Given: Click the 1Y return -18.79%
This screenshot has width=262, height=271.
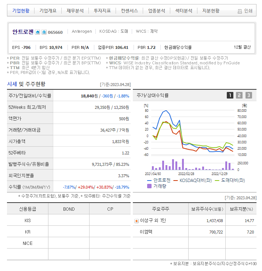Looking at the screenshot, I should [122, 187].
